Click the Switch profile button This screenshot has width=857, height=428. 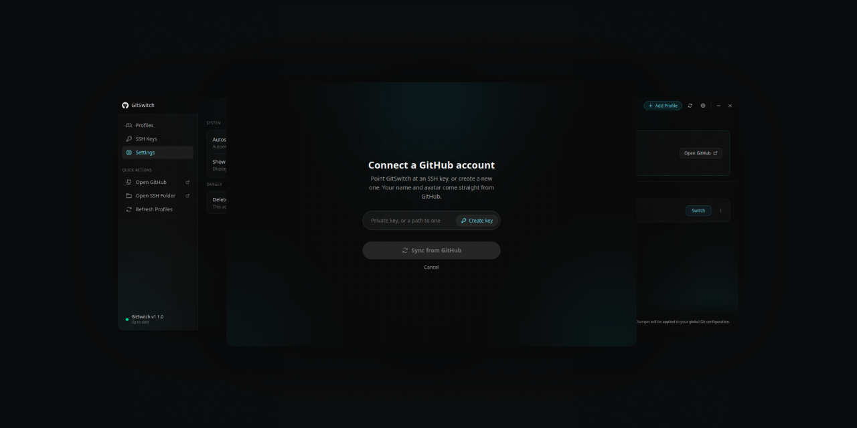coord(698,211)
